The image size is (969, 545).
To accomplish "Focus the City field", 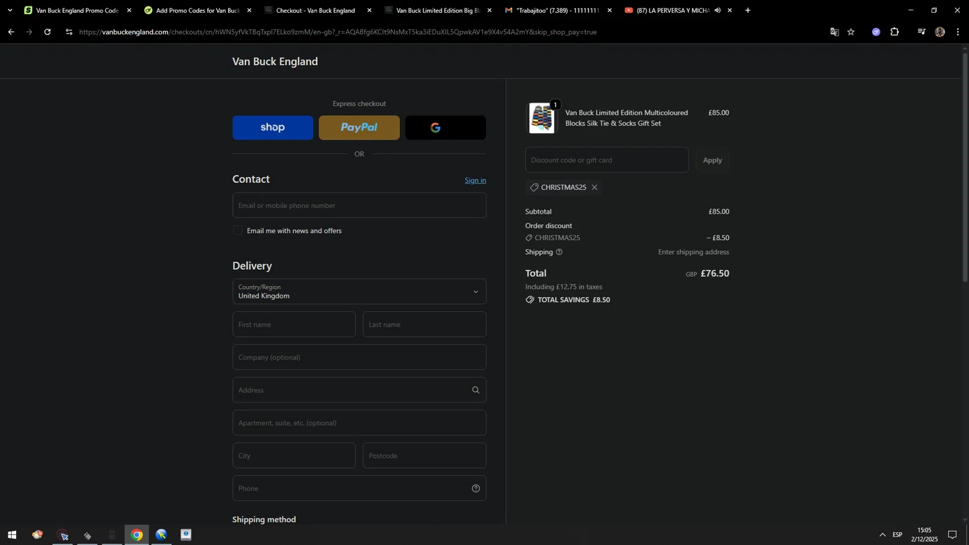I will pyautogui.click(x=294, y=456).
